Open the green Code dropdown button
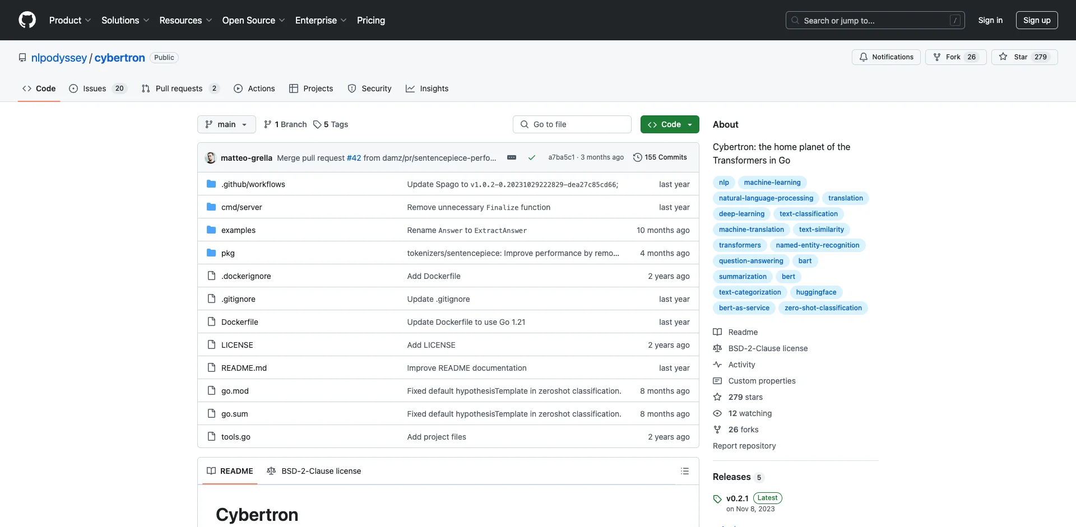Screen dimensions: 1076x527 [x=670, y=124]
